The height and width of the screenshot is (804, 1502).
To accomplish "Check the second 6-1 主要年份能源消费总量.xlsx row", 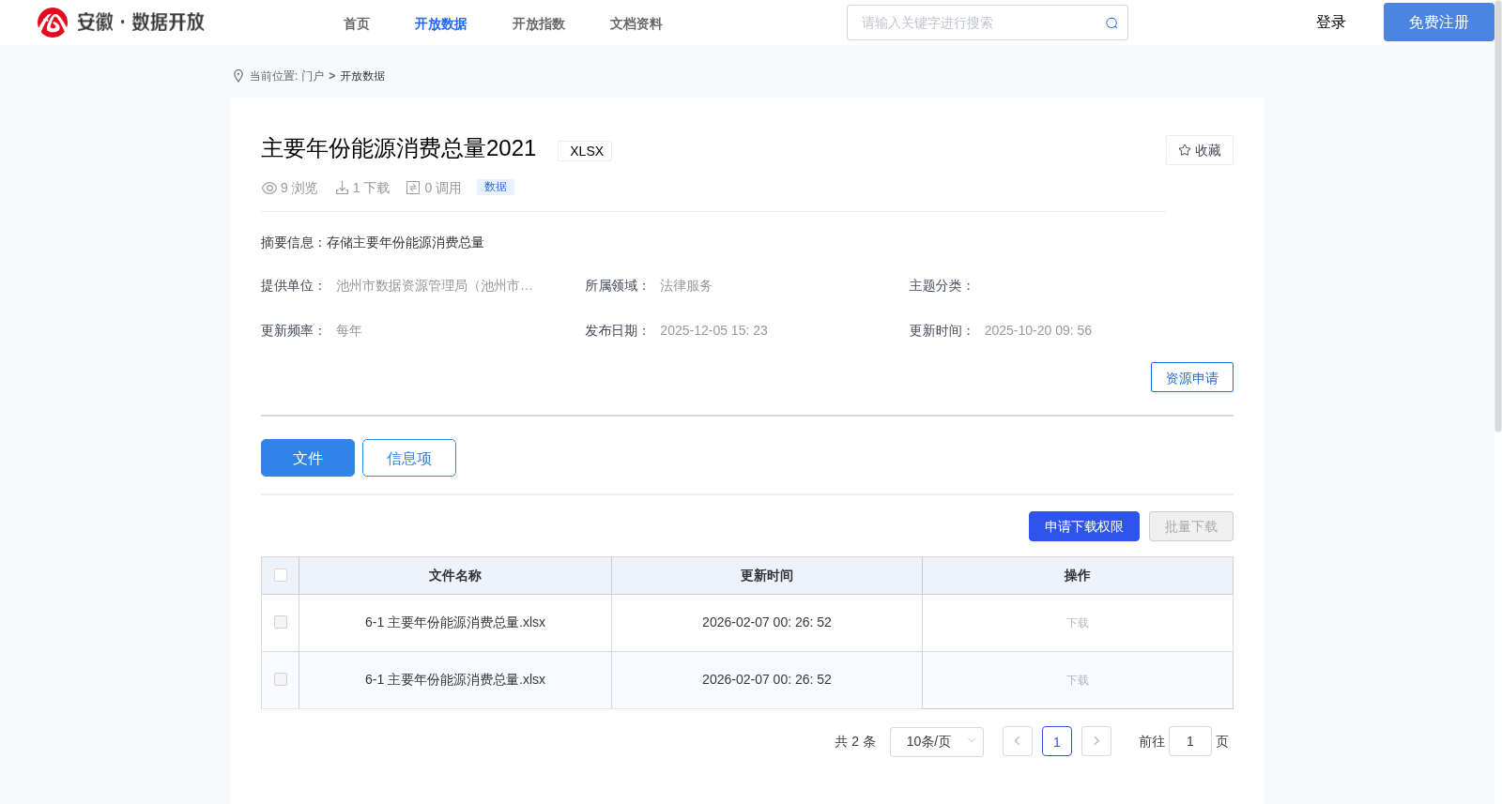I will coord(281,679).
